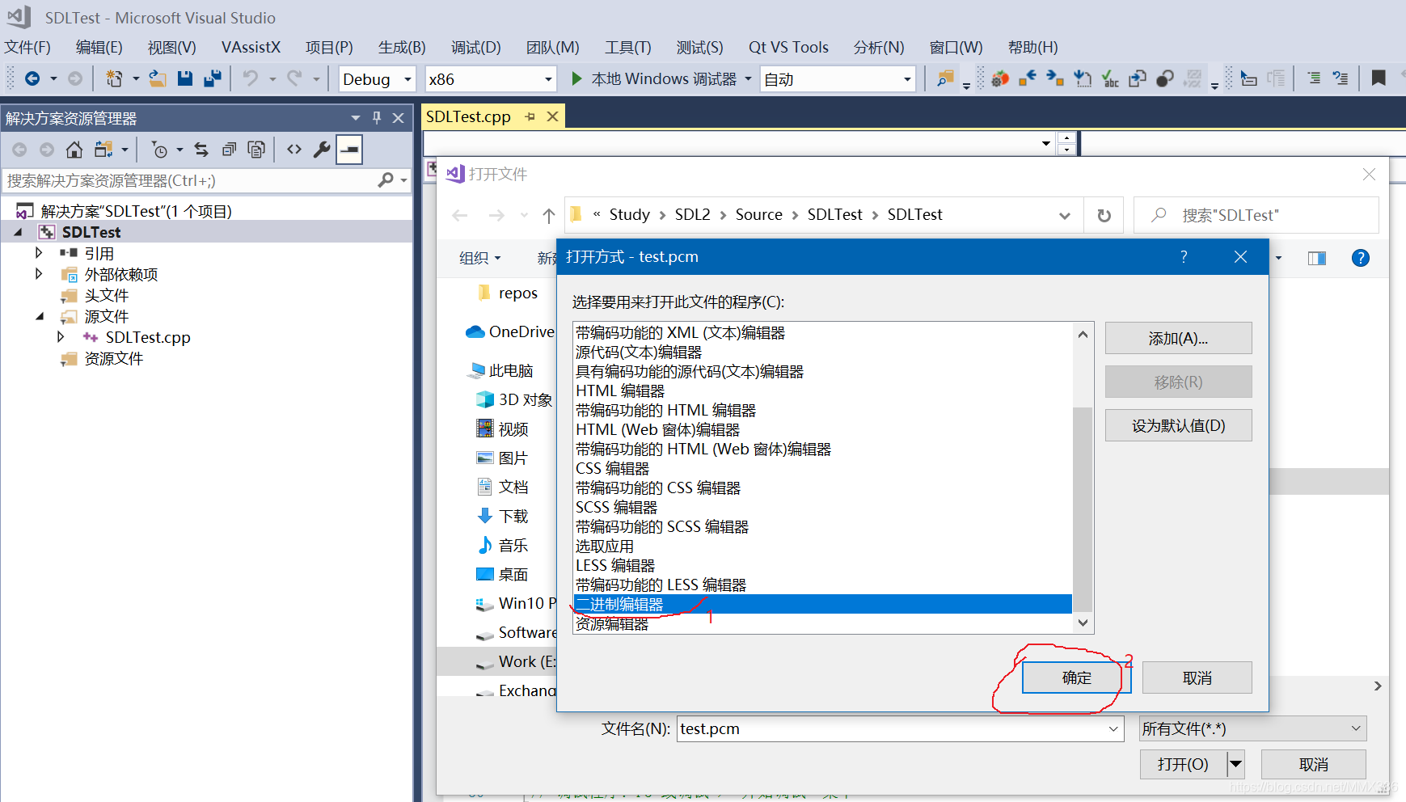Click the question-mark lines icon left of the bookmark
The width and height of the screenshot is (1406, 802).
tap(1340, 78)
